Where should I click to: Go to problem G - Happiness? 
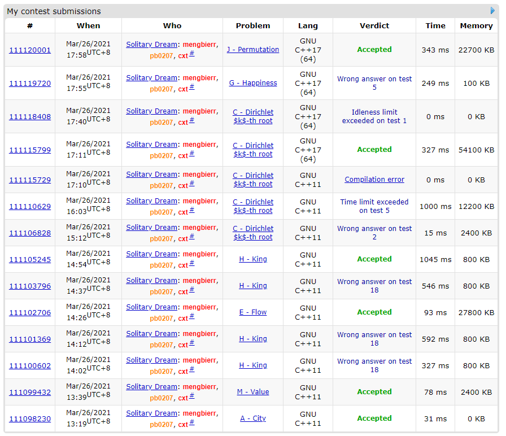pos(253,83)
